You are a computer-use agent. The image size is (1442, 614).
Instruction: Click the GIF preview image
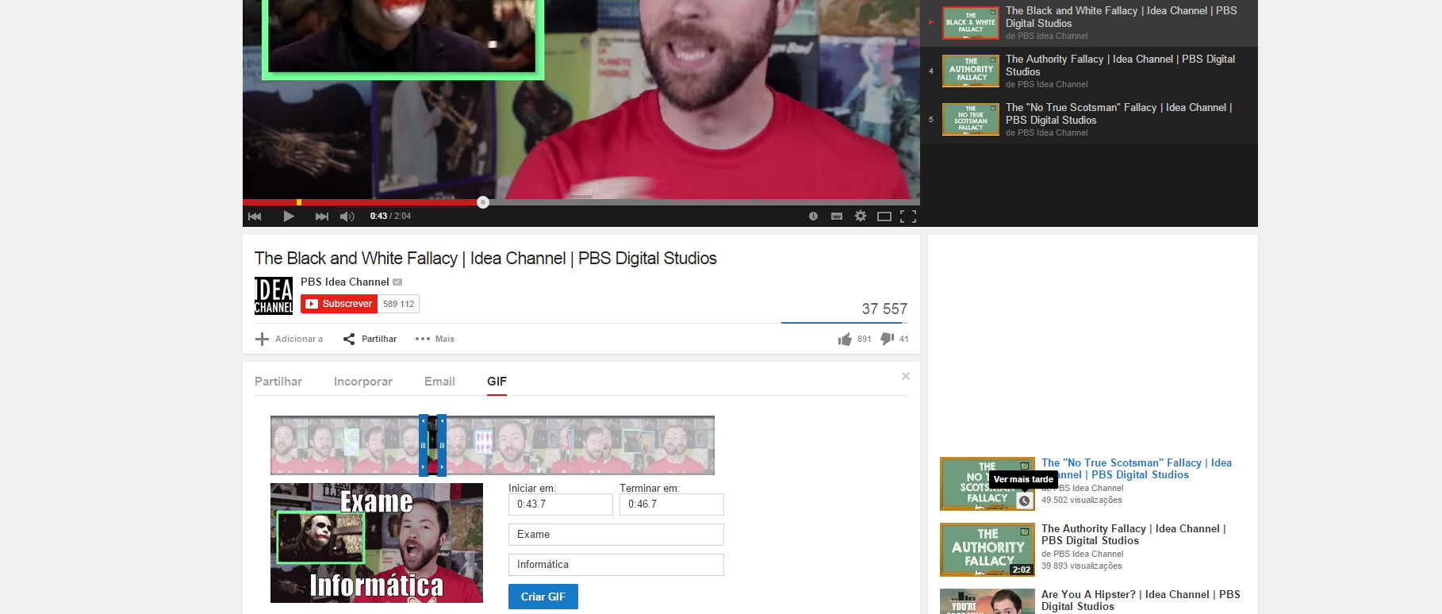pos(377,543)
